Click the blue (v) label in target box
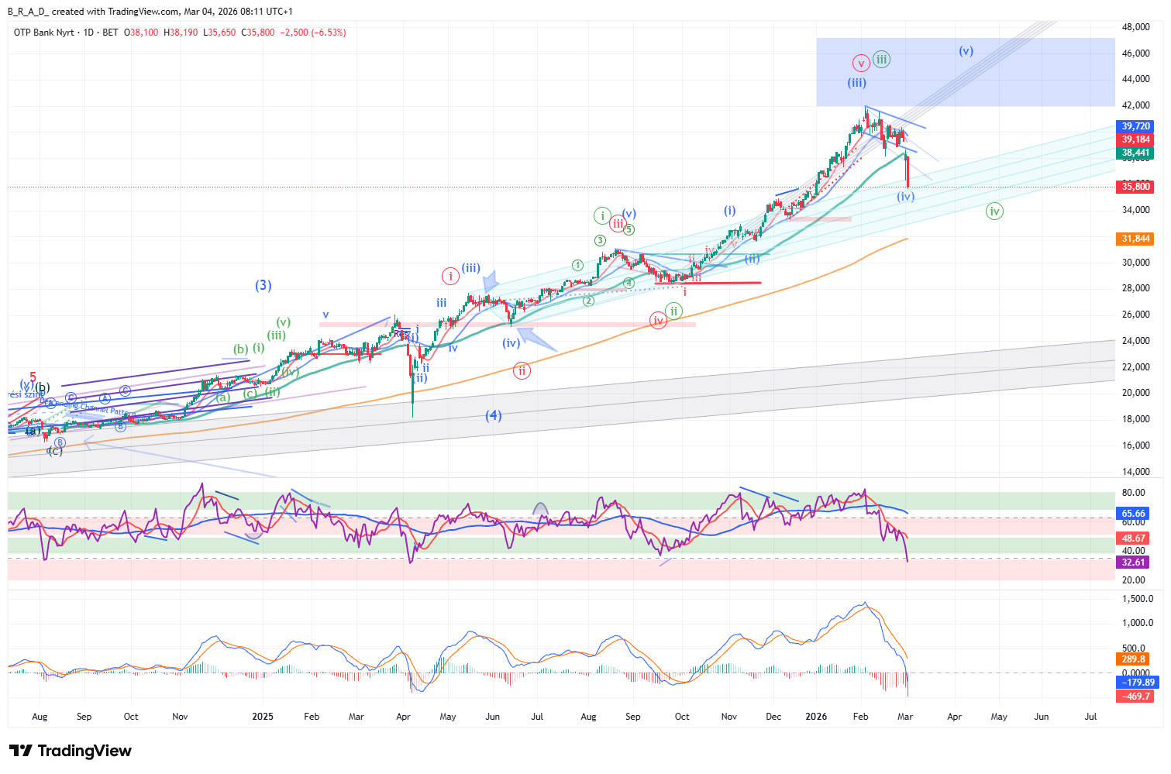1171x774 pixels. point(966,51)
